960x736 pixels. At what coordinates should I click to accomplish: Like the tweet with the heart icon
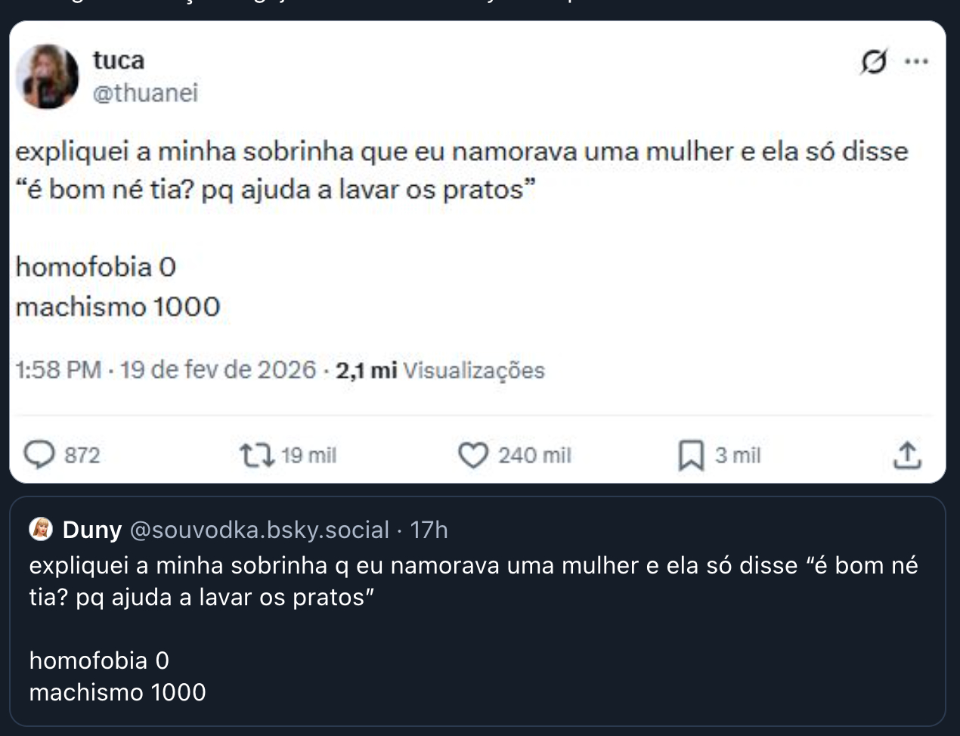(473, 455)
